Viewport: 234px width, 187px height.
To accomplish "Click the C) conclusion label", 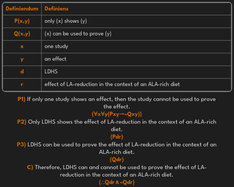I will pyautogui.click(x=30, y=167).
